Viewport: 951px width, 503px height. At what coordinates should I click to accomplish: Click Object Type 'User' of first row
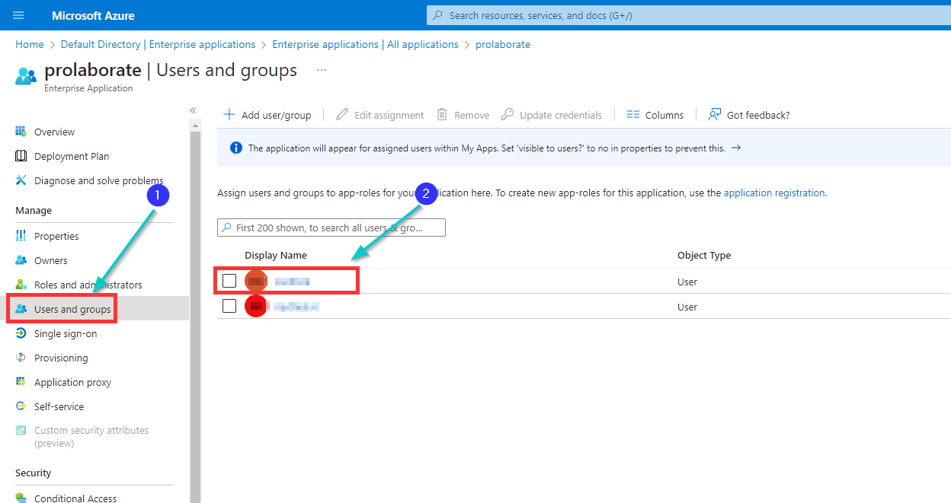coord(687,282)
